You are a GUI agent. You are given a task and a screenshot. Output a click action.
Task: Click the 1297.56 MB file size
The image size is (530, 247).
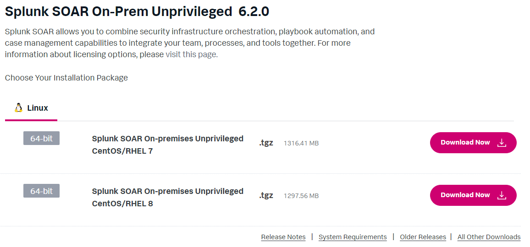pos(301,196)
